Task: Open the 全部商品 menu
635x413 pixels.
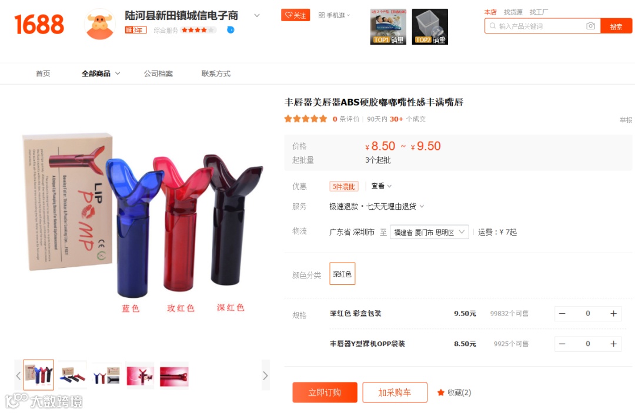Action: pyautogui.click(x=101, y=73)
